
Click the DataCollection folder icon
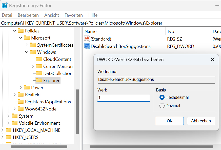(x=39, y=73)
